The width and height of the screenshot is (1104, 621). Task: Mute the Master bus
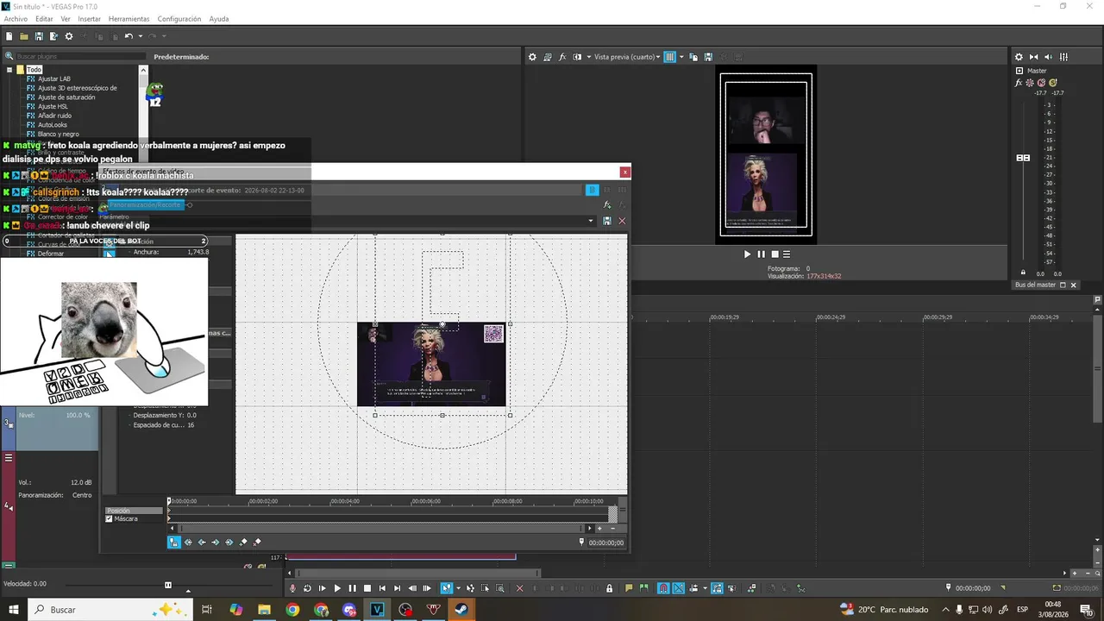click(1041, 83)
